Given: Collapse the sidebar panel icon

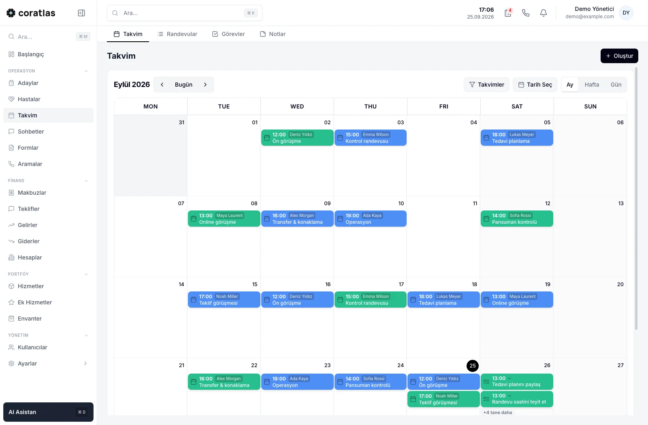Looking at the screenshot, I should click(x=81, y=13).
